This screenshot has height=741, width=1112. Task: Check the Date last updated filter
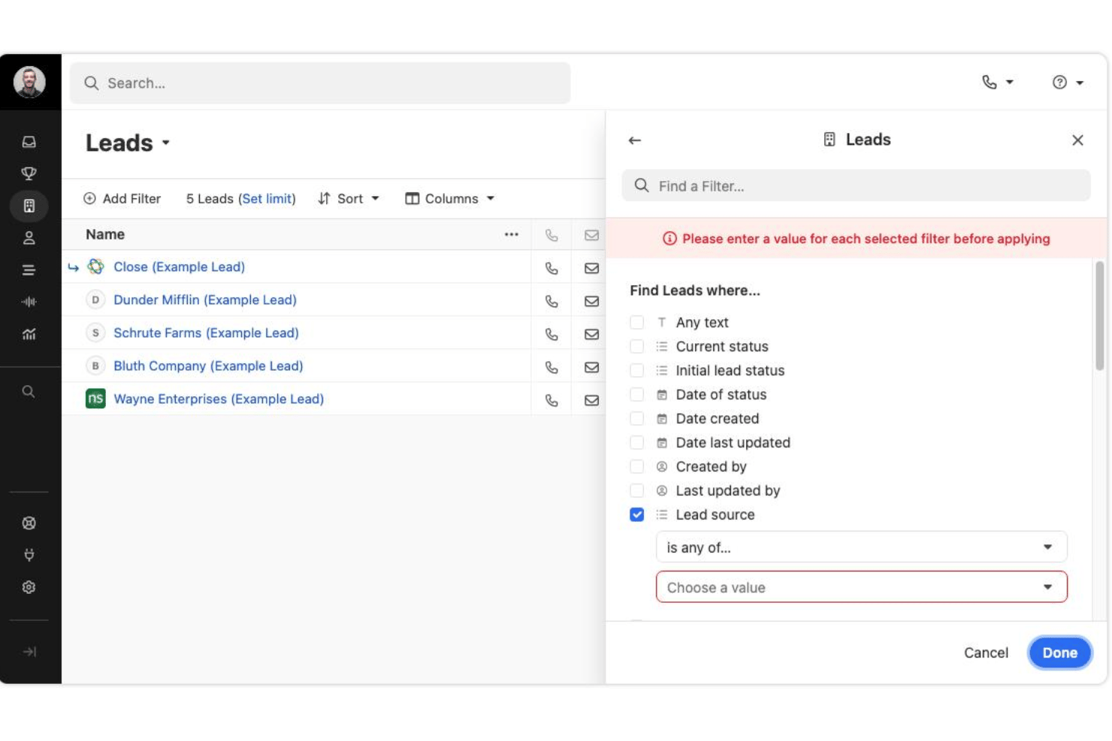(637, 442)
